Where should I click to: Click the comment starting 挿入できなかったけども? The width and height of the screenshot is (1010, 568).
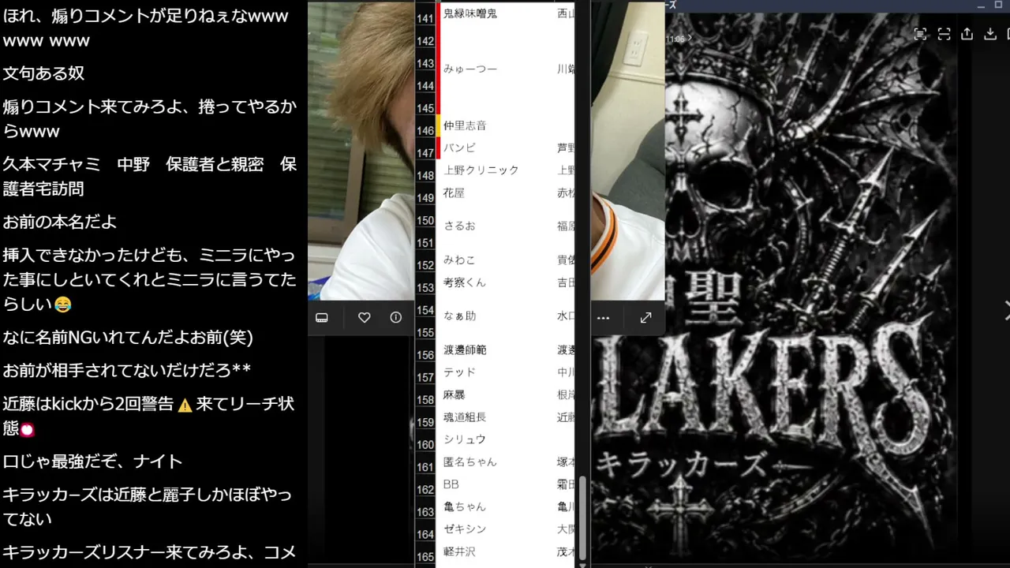click(x=149, y=279)
